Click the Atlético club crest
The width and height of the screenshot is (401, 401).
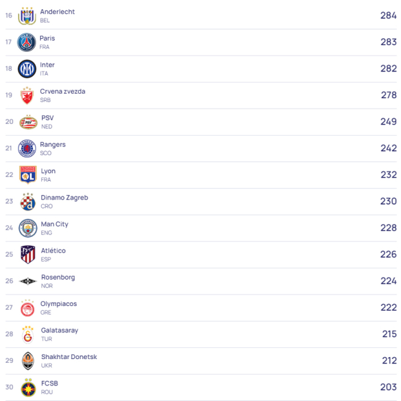click(28, 255)
